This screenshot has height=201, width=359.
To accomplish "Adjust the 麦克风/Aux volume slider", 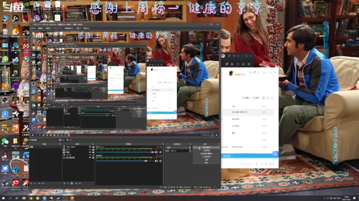I will 125,152.
